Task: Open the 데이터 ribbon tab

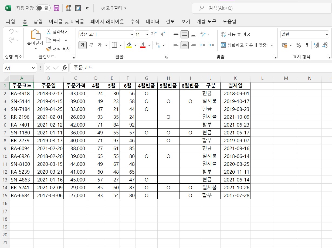Action: pos(153,22)
